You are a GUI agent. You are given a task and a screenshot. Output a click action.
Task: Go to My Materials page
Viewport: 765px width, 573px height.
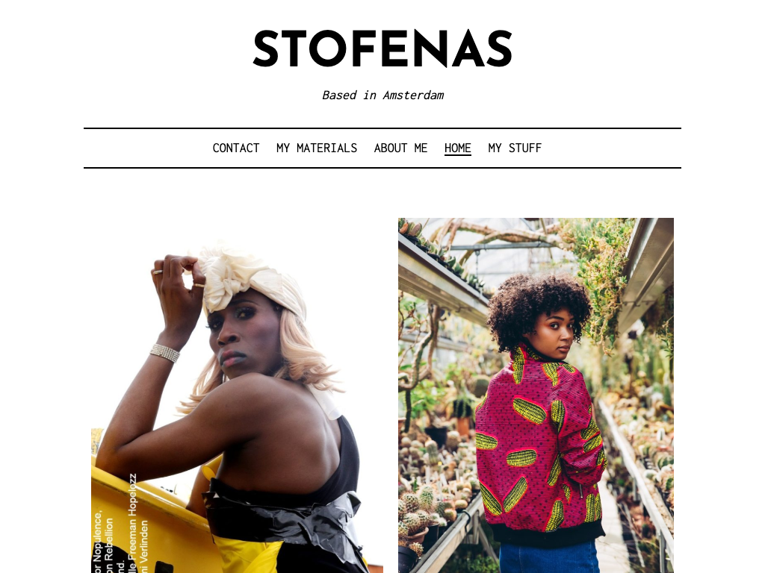(x=317, y=148)
